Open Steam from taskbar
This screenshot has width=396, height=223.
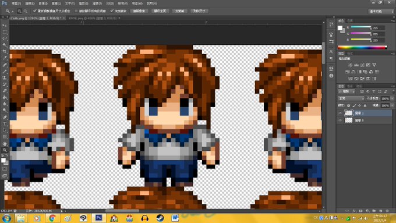[x=160, y=218]
